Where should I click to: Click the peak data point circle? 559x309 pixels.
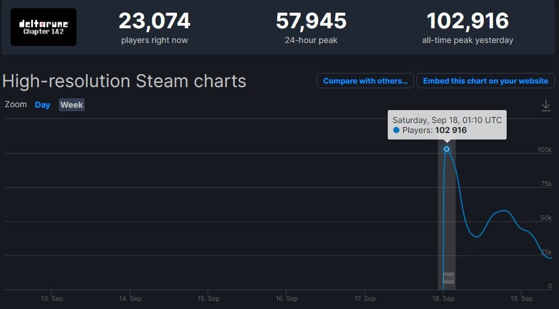[447, 149]
